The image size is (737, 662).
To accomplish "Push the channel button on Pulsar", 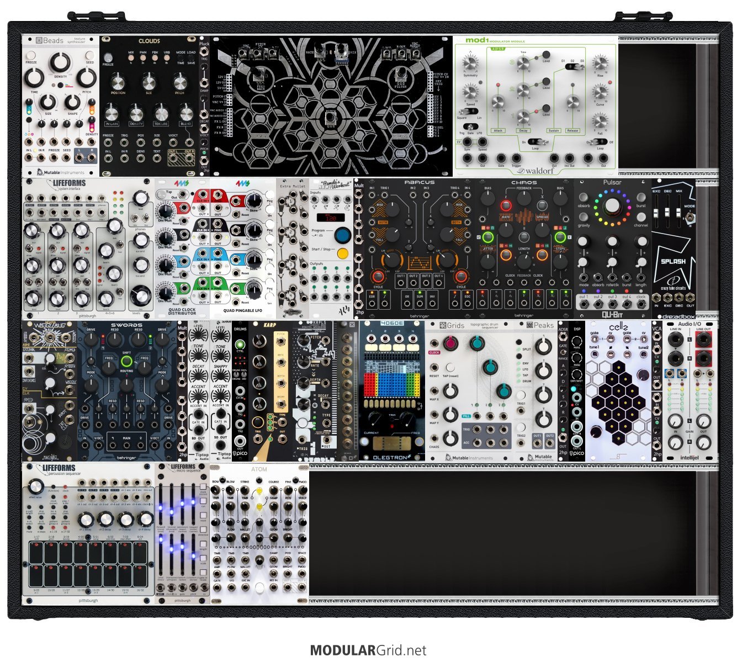I will (x=641, y=216).
